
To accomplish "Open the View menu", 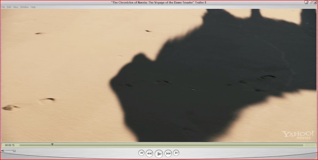I will coord(16,7).
